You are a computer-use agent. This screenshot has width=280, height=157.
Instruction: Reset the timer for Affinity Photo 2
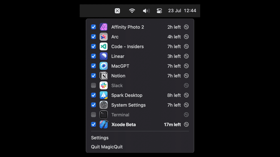[186, 27]
